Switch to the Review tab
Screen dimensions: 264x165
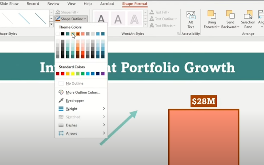pos(53,4)
